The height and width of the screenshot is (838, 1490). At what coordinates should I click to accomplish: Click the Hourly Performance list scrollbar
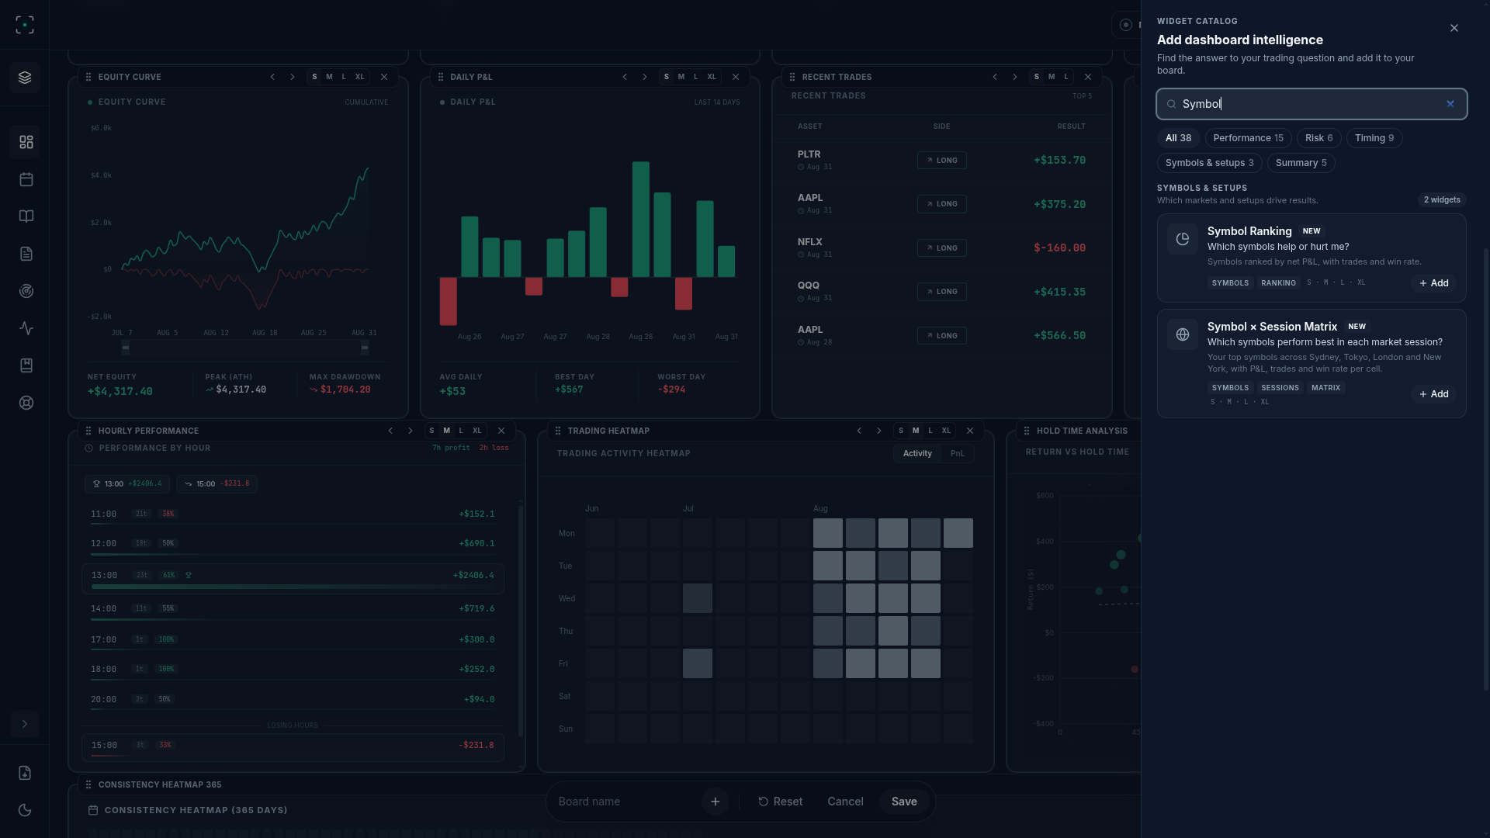tap(521, 621)
